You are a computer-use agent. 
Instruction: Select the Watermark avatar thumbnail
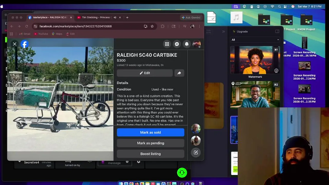255,60
